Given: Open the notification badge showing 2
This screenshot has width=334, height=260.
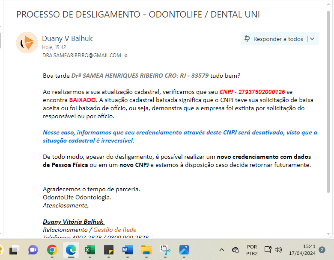Looking at the screenshot, I should [322, 250].
